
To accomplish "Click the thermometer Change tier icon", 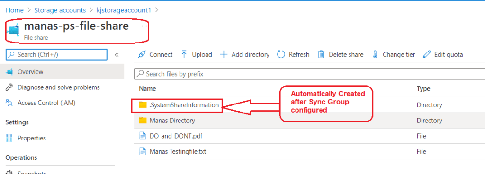I will click(375, 54).
